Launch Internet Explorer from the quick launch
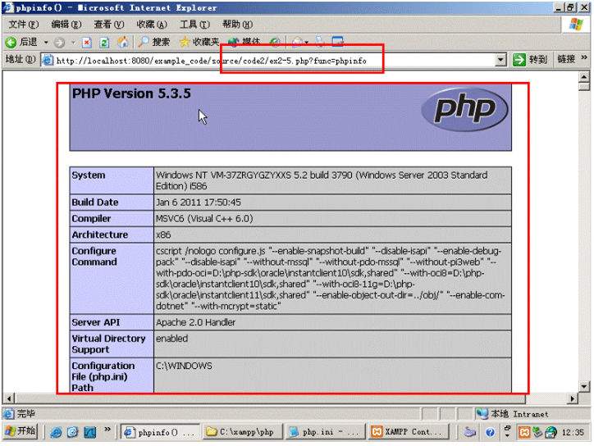The height and width of the screenshot is (446, 594). pos(56,432)
